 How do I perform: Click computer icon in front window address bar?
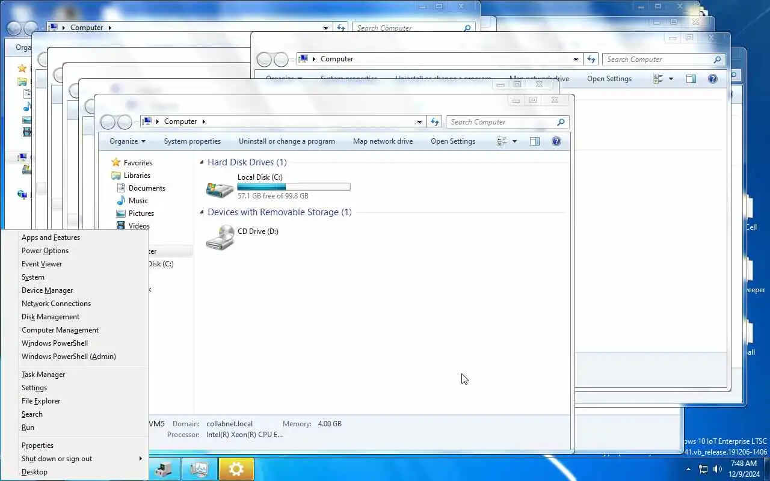[x=147, y=121]
